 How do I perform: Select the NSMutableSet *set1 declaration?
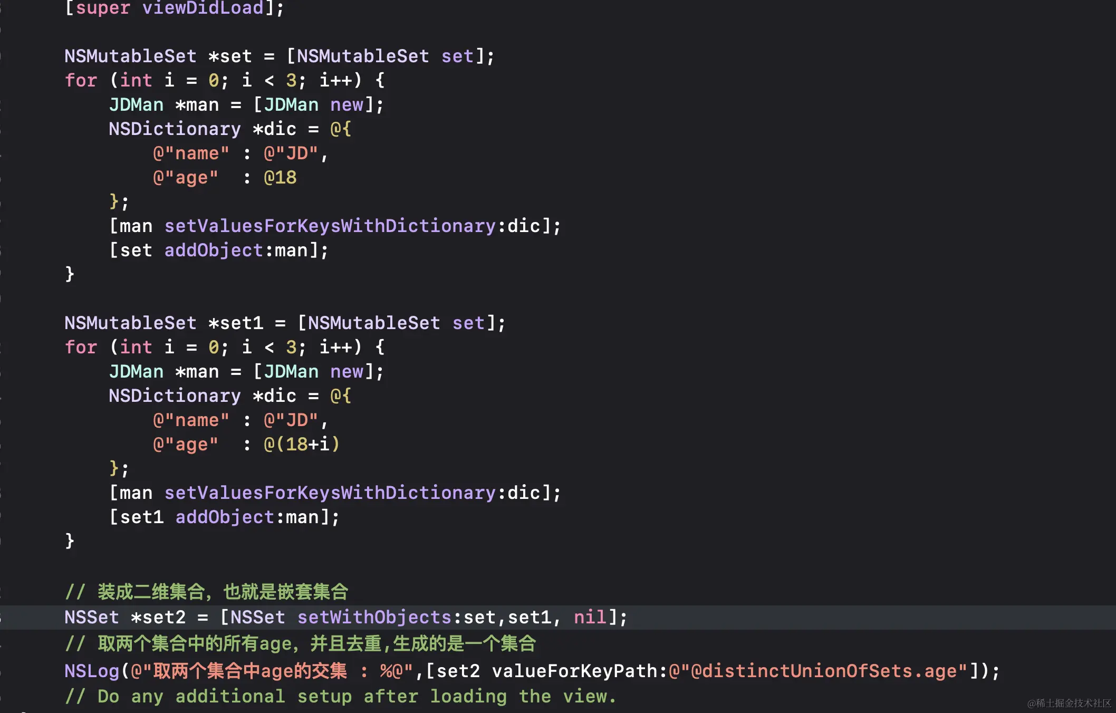pos(285,323)
